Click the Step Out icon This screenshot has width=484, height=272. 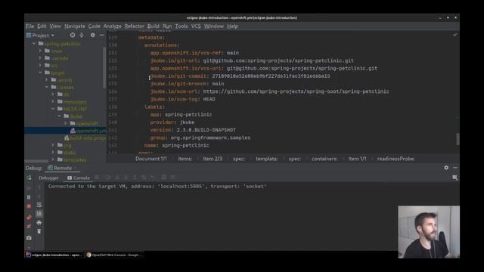[135, 178]
